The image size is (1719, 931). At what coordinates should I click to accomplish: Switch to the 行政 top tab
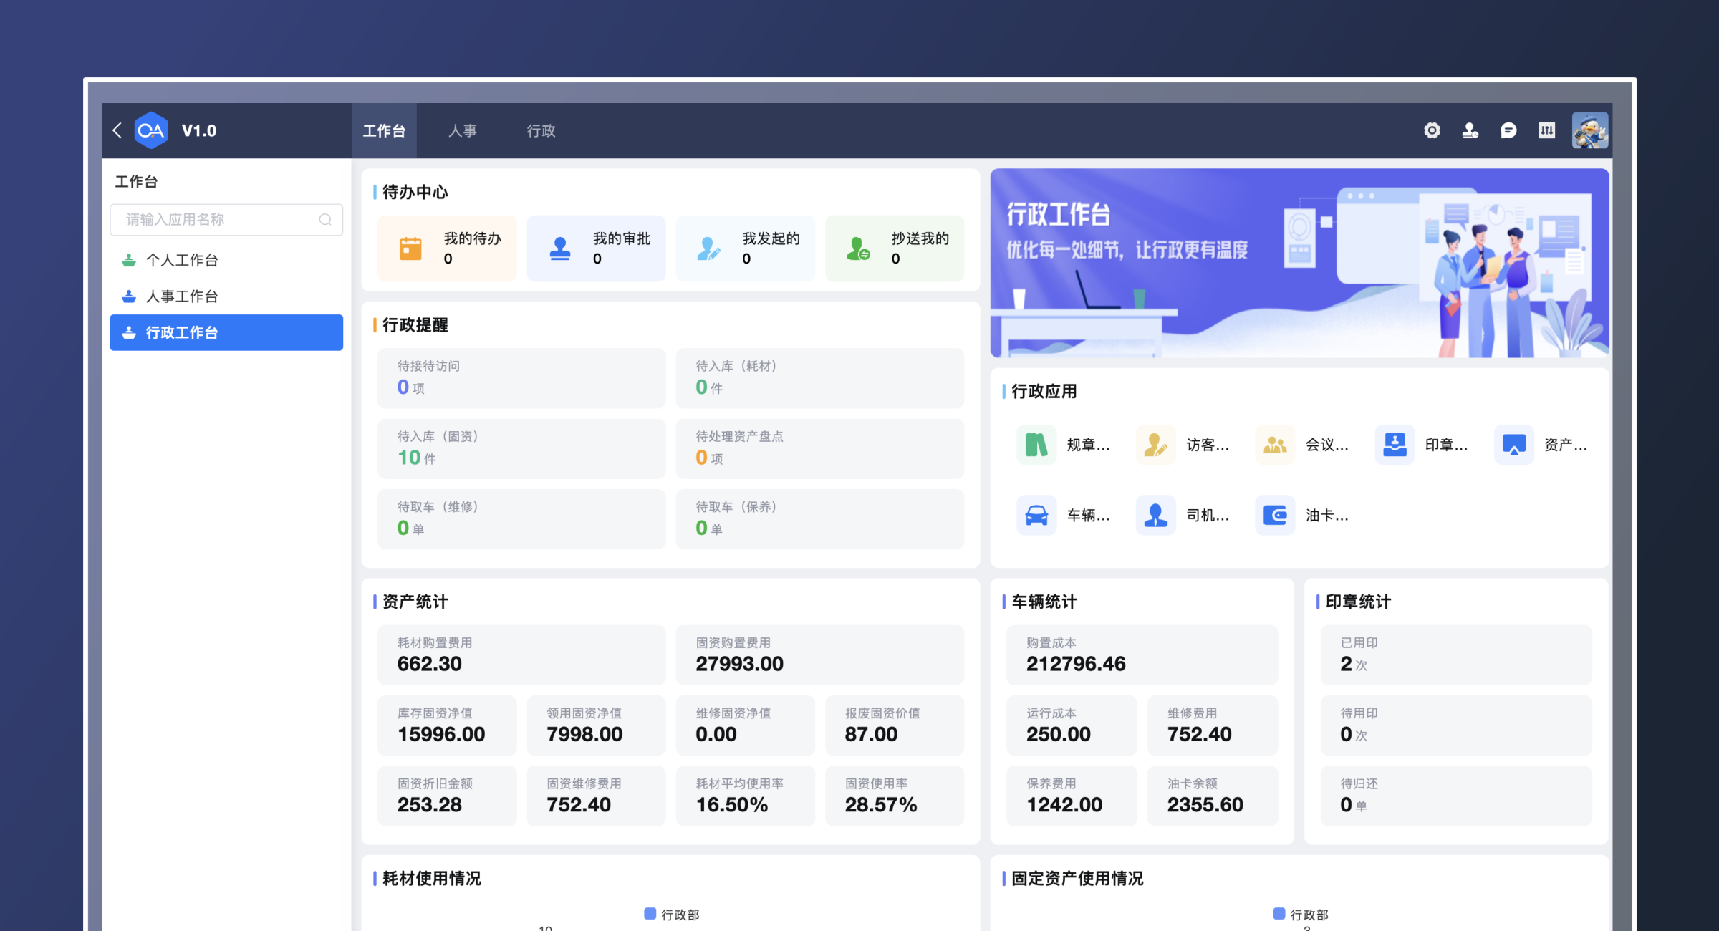pos(541,131)
